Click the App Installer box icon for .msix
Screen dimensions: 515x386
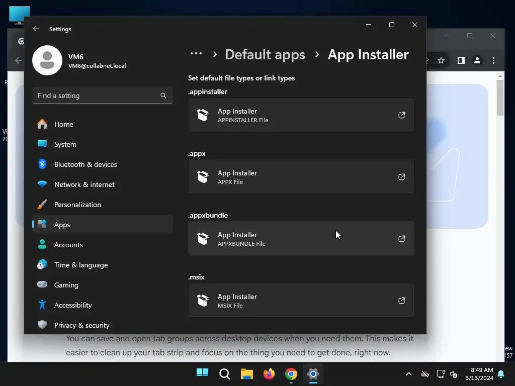203,301
